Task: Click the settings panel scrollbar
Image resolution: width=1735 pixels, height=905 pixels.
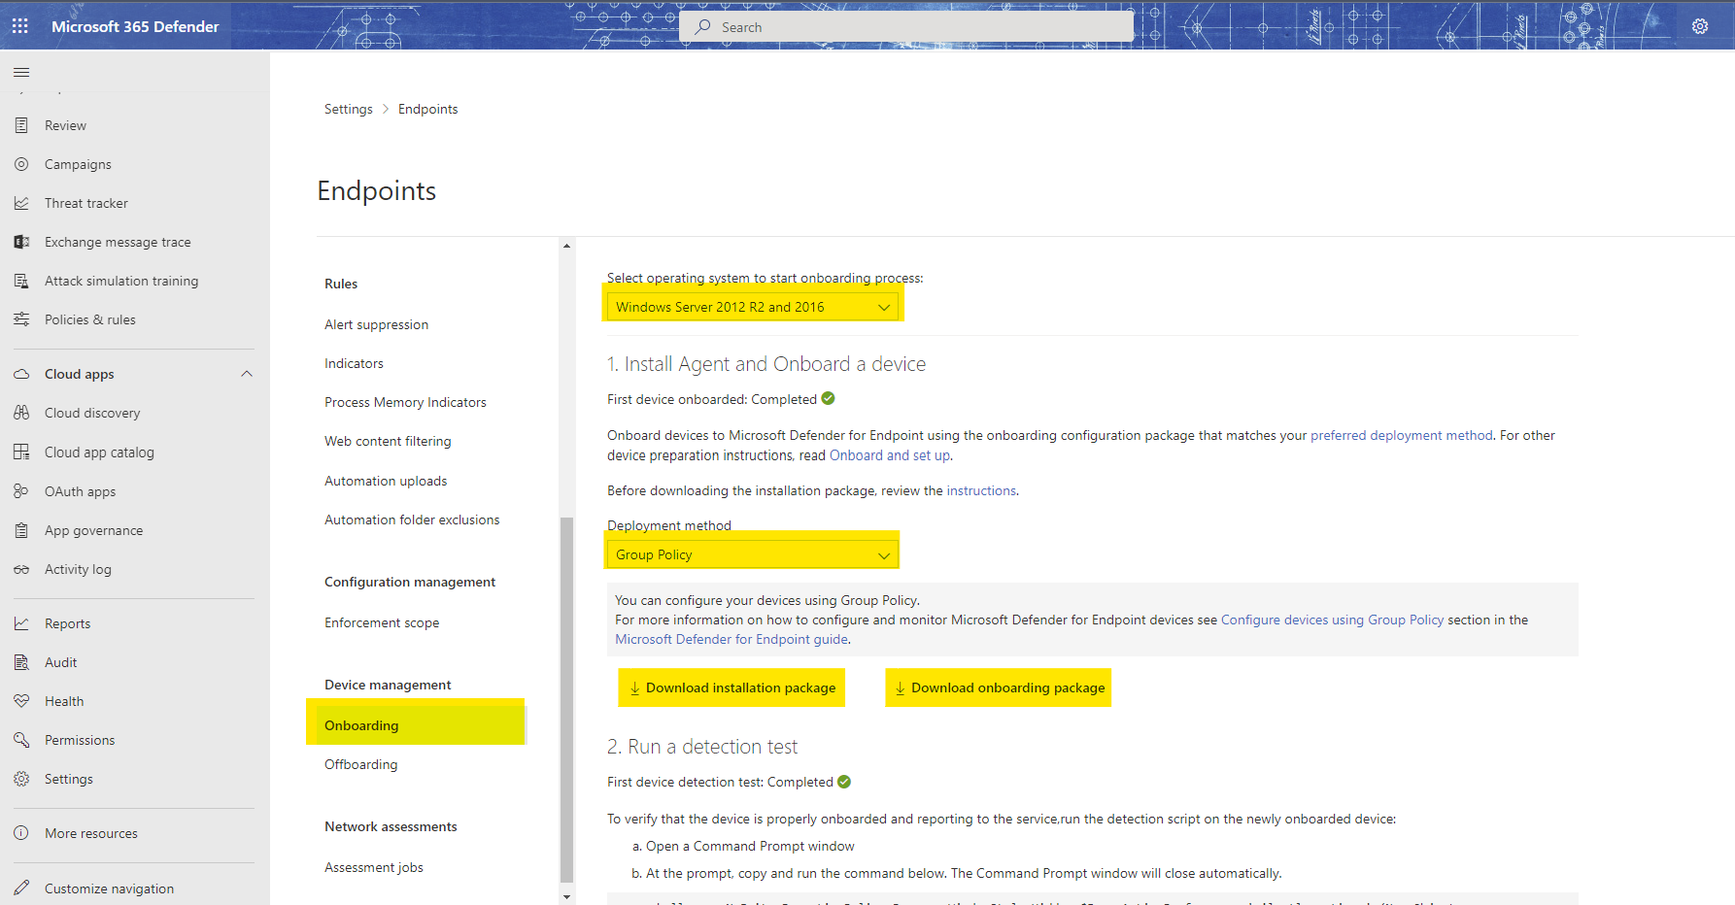Action: 567,699
